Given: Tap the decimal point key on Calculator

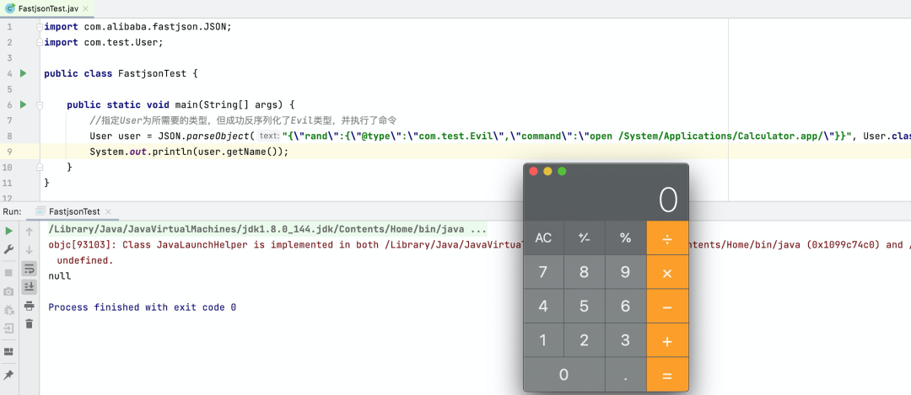Looking at the screenshot, I should (x=626, y=375).
